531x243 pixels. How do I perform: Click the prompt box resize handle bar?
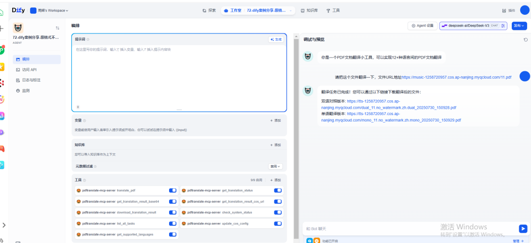click(179, 110)
